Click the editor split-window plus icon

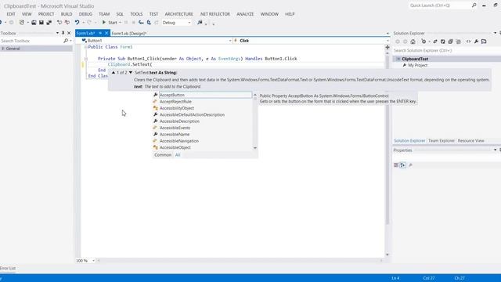[x=387, y=47]
